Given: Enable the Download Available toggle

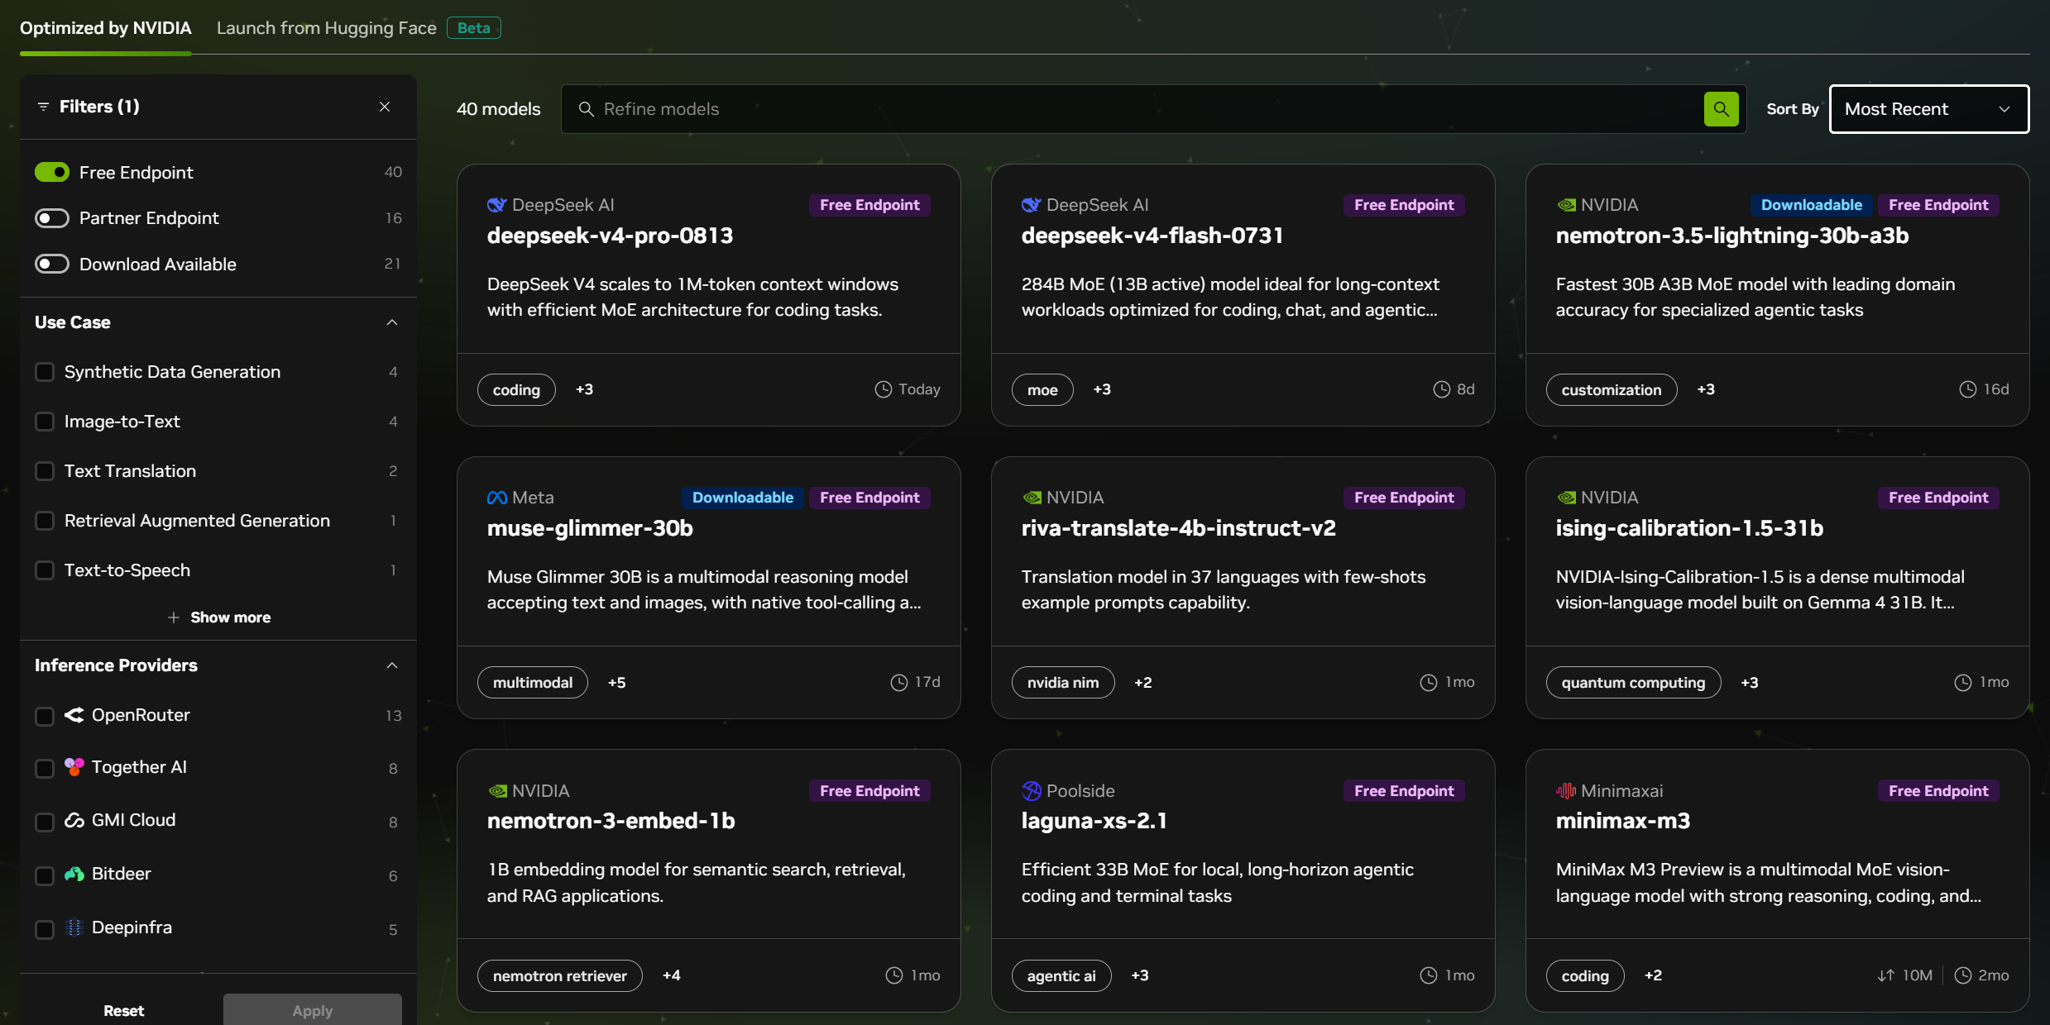Looking at the screenshot, I should (x=52, y=265).
